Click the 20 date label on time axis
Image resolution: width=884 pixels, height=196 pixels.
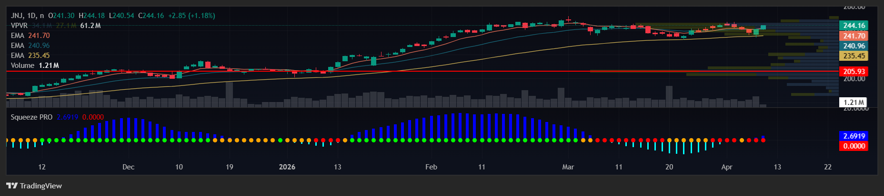click(x=669, y=167)
